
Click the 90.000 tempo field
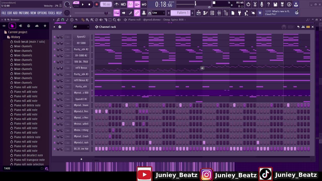pos(106,4)
